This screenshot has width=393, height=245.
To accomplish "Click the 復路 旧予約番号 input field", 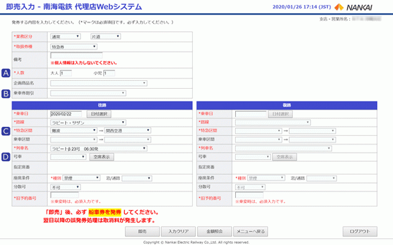I will point(249,195).
